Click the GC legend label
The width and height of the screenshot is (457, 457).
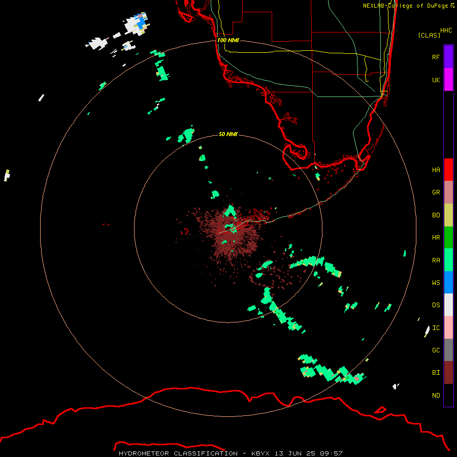436,350
